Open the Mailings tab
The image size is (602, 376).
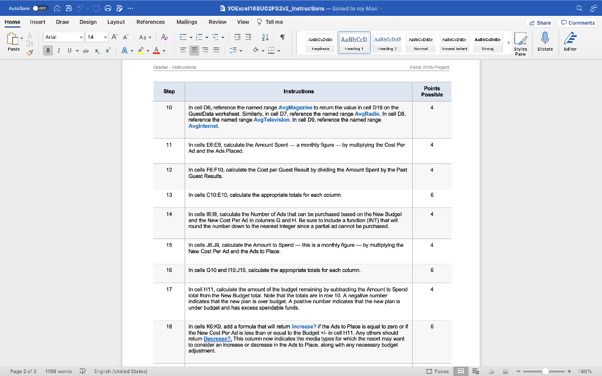pyautogui.click(x=186, y=22)
